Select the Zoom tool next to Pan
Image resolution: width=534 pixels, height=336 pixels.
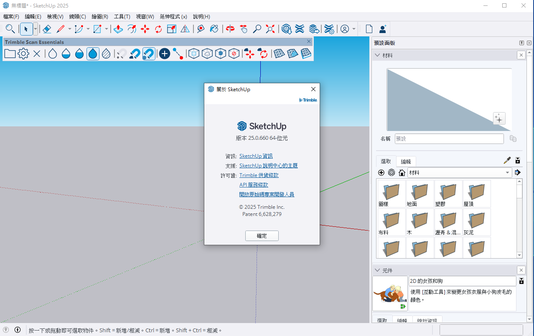point(257,29)
